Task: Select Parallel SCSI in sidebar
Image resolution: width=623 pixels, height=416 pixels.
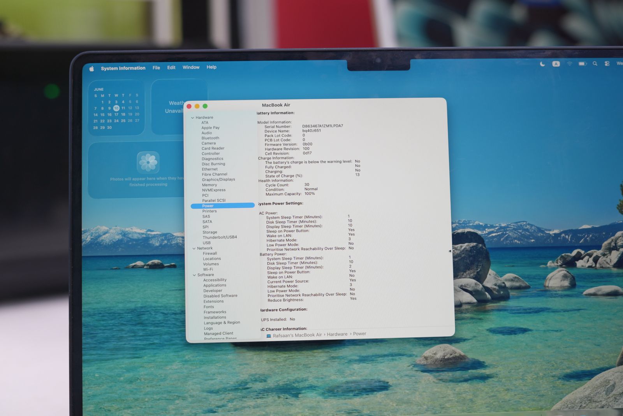Action: point(214,200)
